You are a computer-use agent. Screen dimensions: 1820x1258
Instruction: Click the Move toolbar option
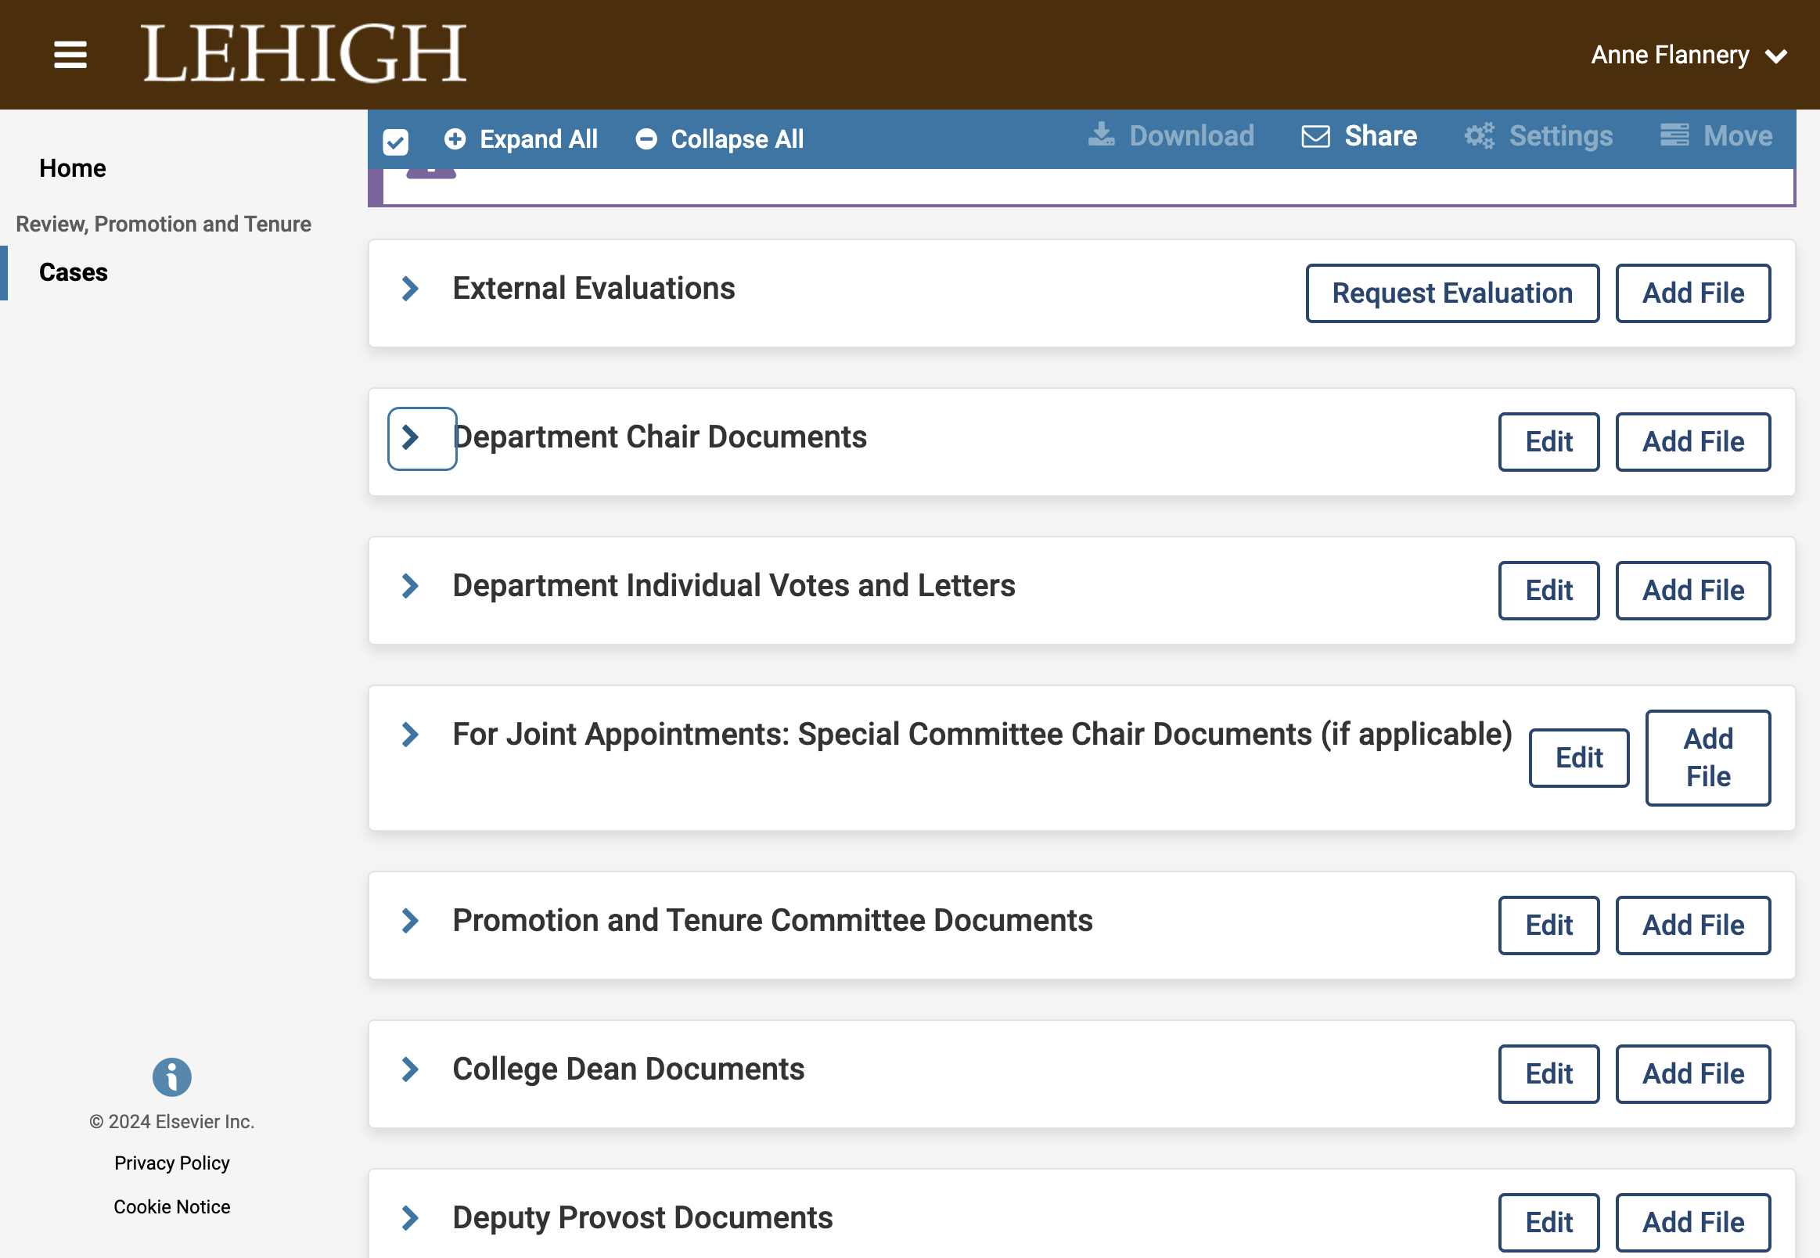coord(1716,136)
